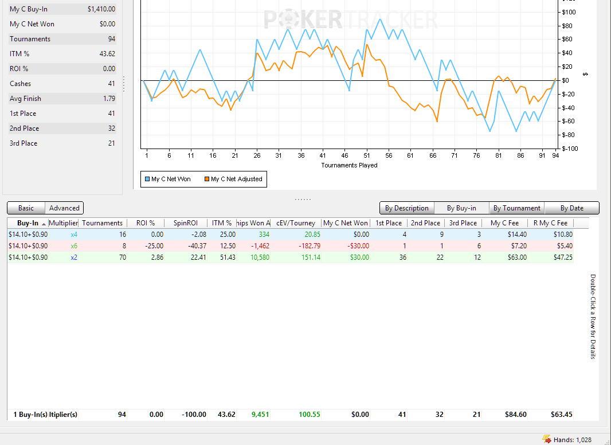Group results By Tournament

(516, 208)
